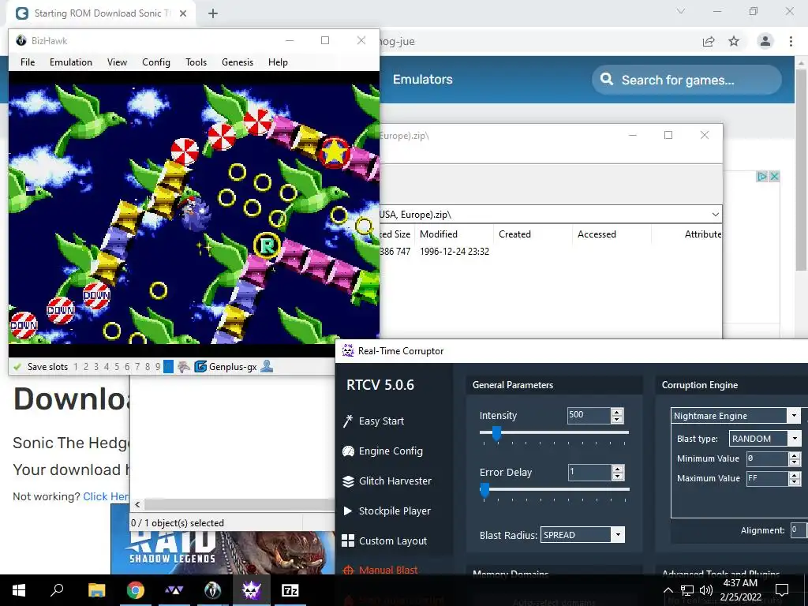808x606 pixels.
Task: Show hidden system tray icons
Action: coord(668,590)
